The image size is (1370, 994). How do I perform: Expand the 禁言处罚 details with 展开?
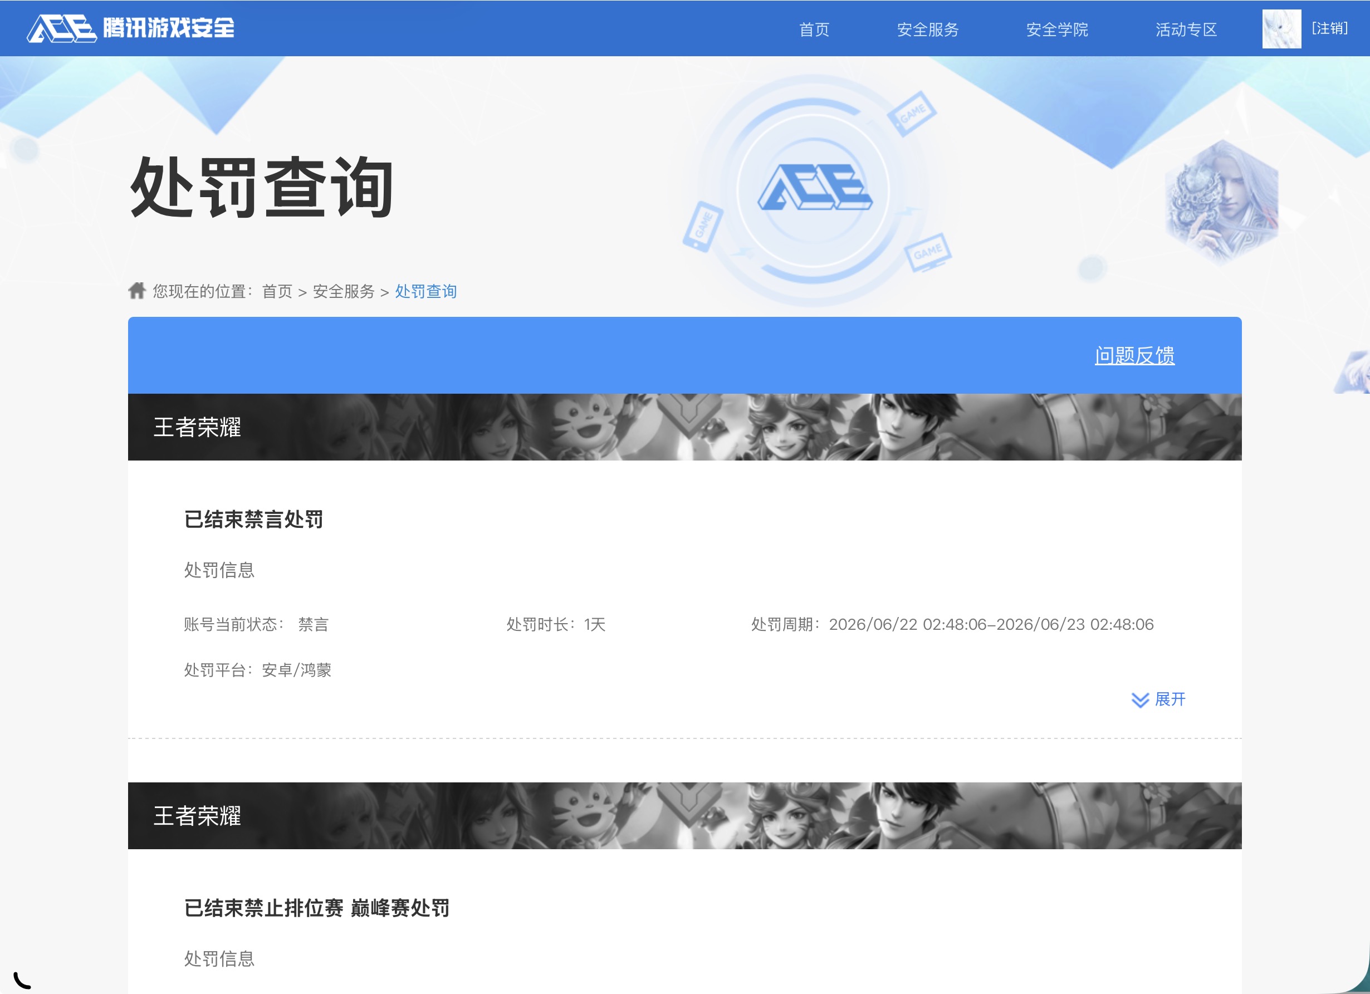click(1158, 699)
